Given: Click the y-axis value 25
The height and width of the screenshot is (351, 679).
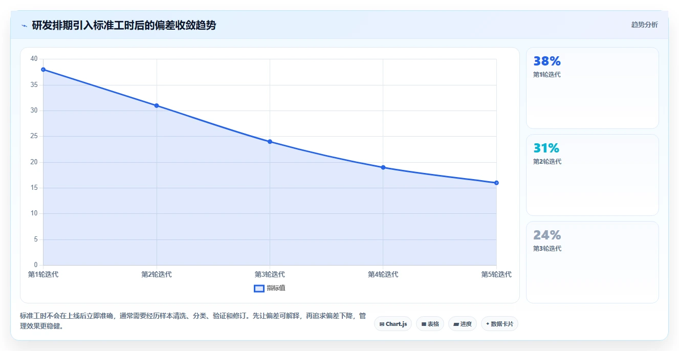Looking at the screenshot, I should pyautogui.click(x=34, y=136).
